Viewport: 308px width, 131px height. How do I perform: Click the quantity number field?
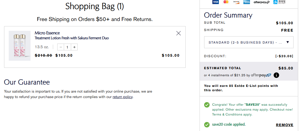click(x=67, y=47)
